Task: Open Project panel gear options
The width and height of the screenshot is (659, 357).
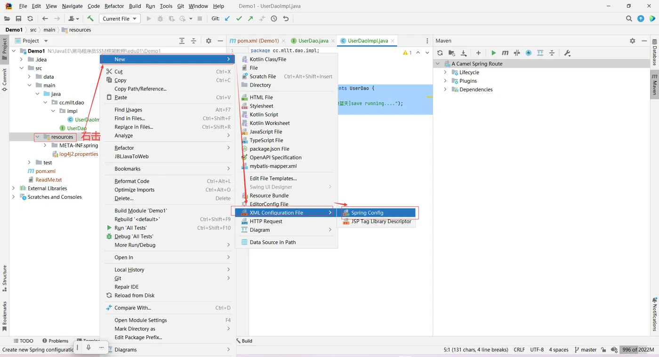Action: pos(209,41)
